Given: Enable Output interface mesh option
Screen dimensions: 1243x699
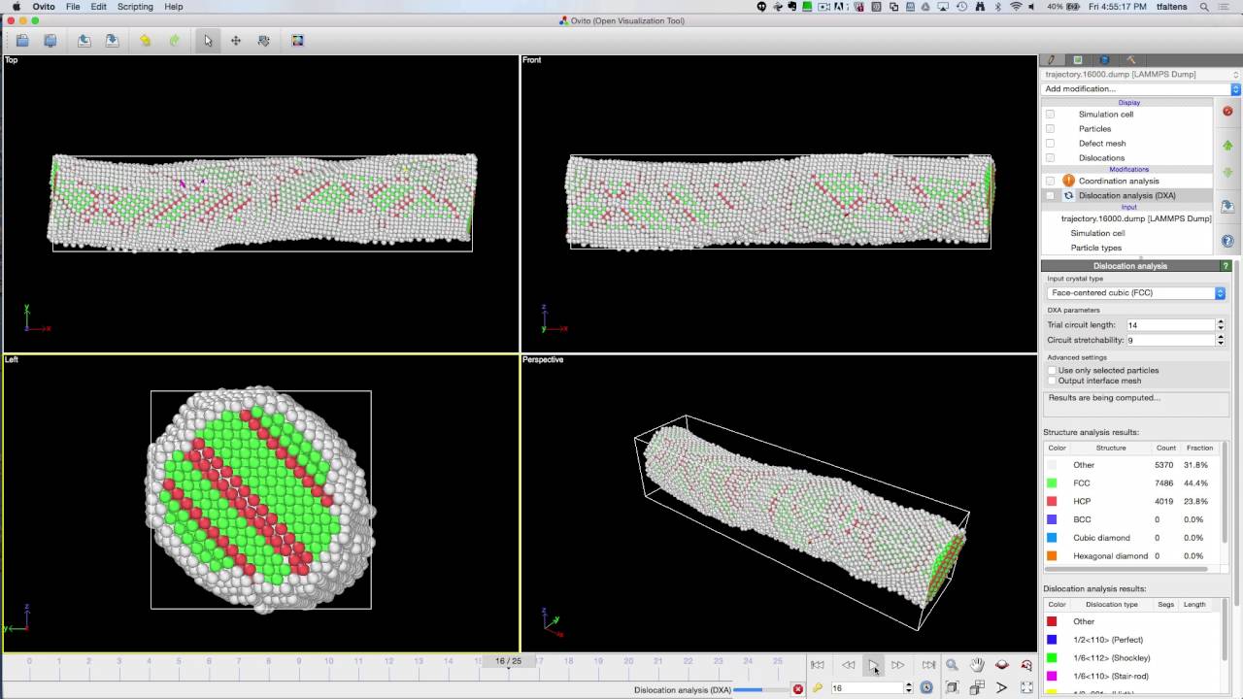Looking at the screenshot, I should click(x=1052, y=381).
